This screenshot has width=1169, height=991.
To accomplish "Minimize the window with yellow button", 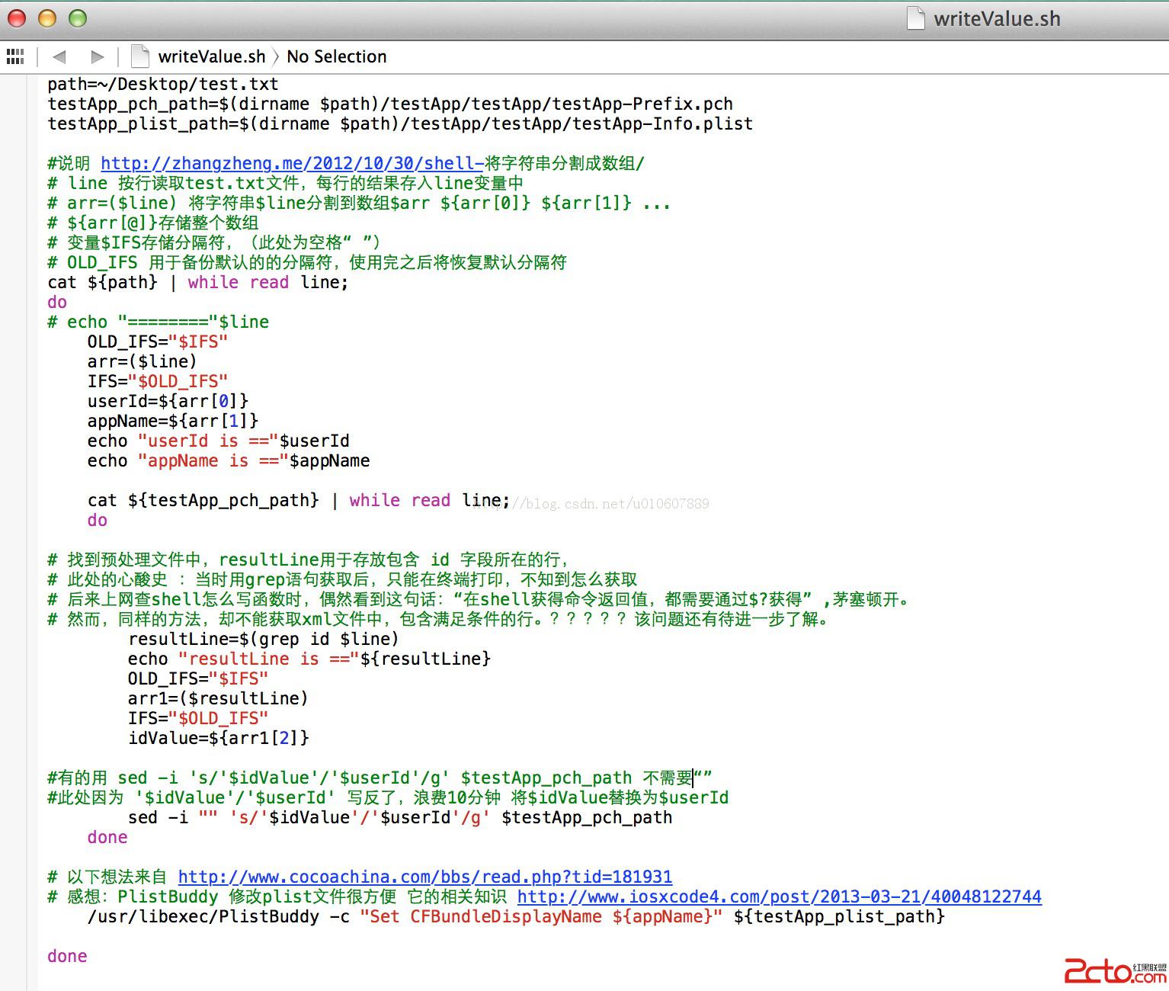I will pos(47,18).
